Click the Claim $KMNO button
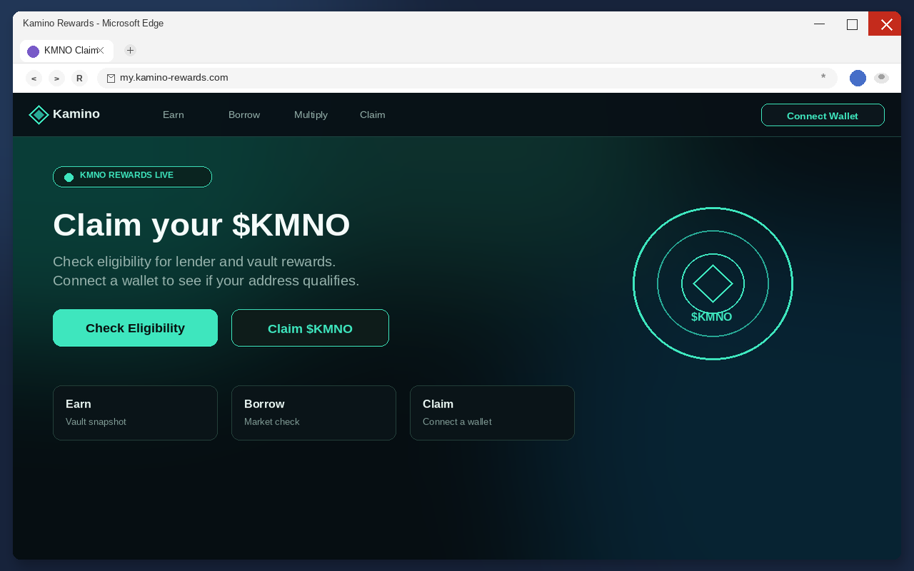 [x=310, y=328]
